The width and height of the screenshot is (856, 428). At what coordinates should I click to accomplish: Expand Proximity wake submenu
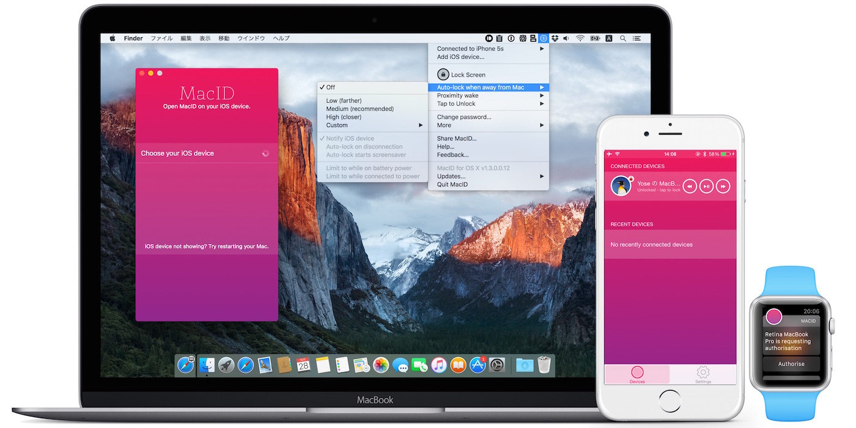(489, 96)
